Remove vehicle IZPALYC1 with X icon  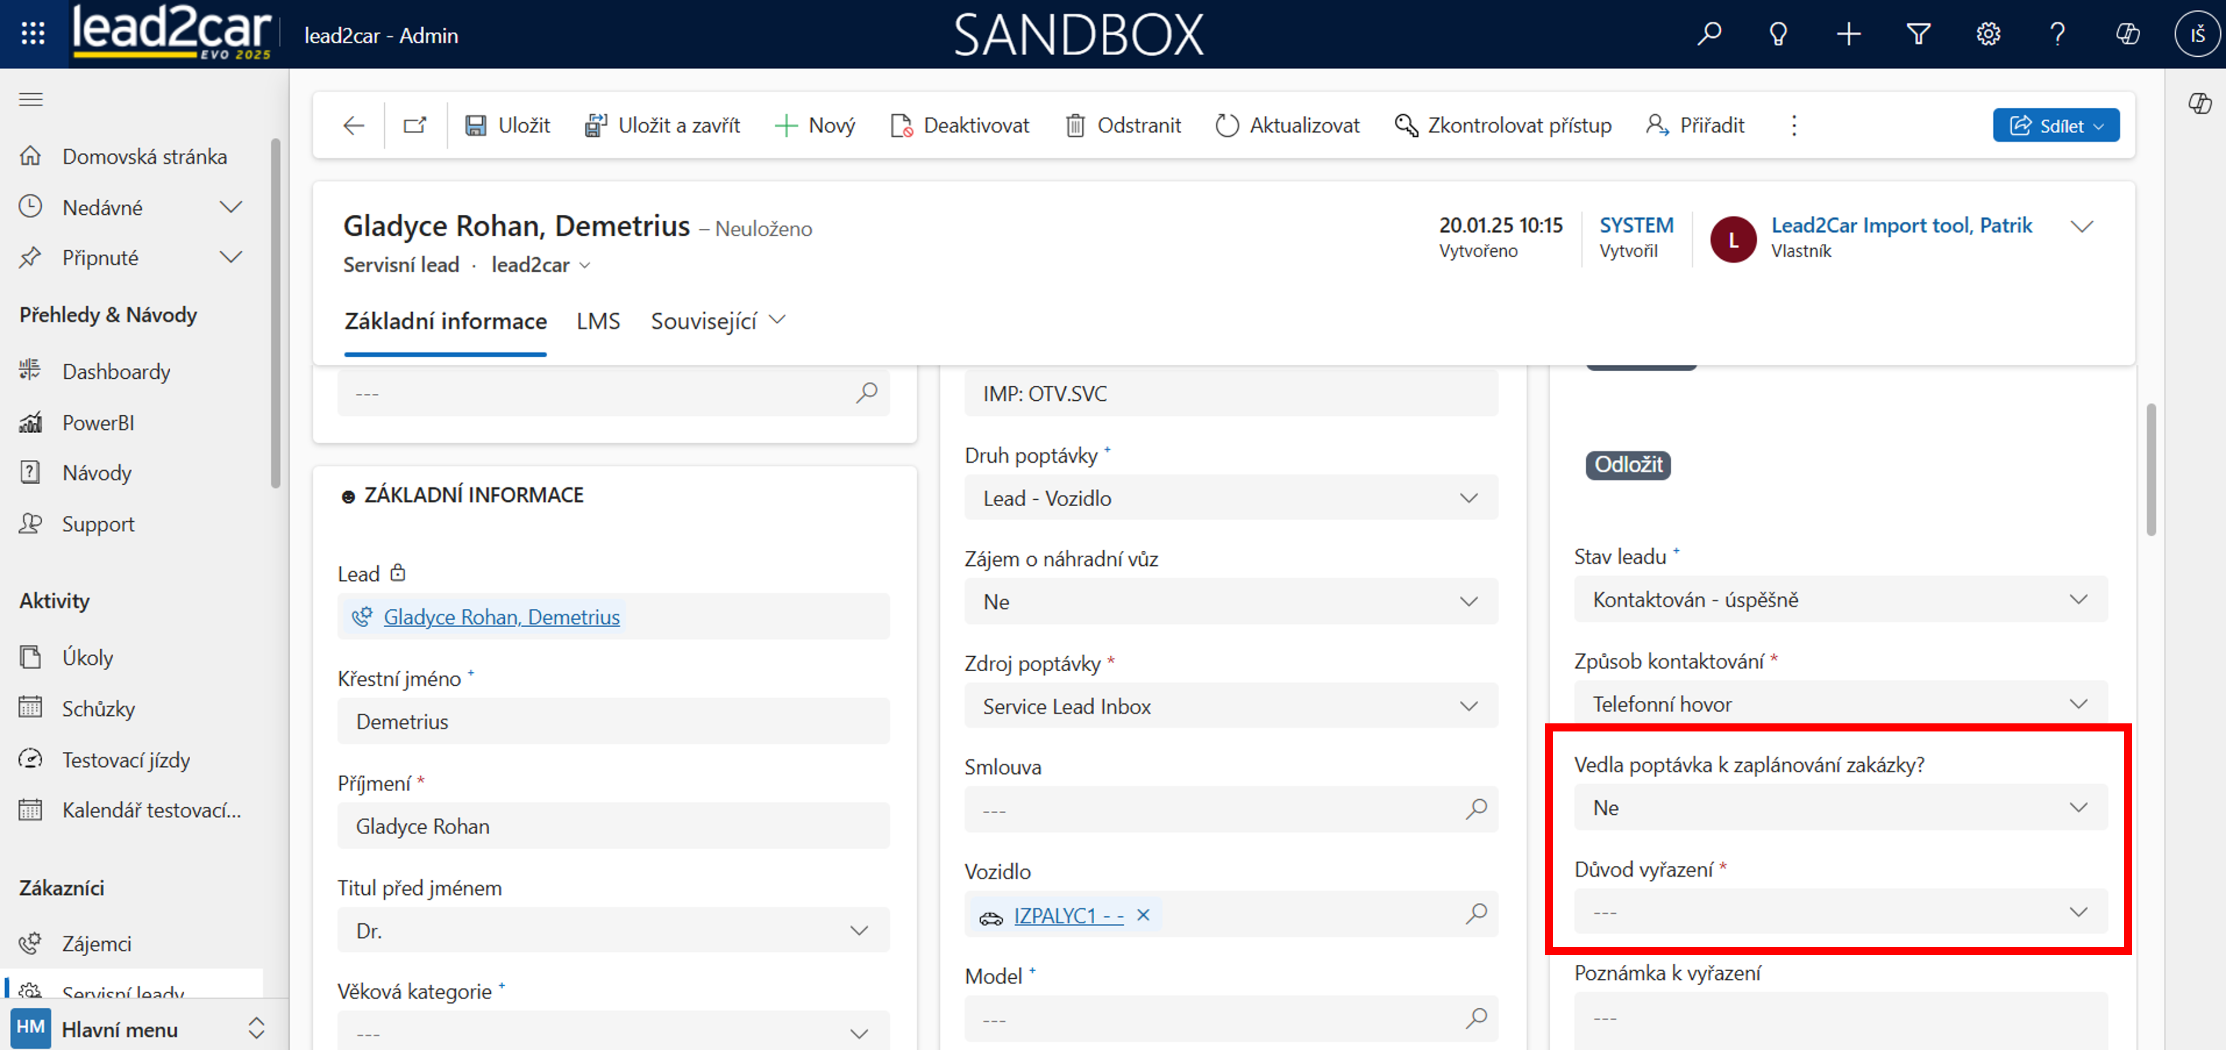[1142, 915]
